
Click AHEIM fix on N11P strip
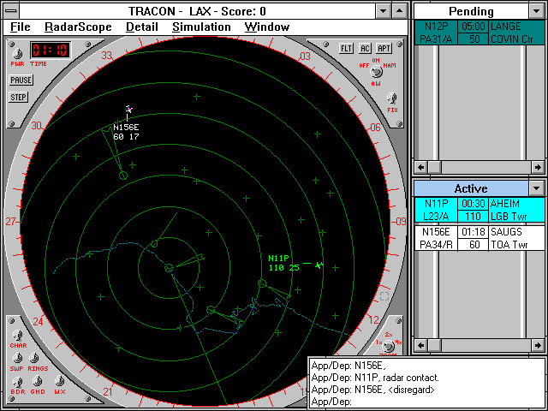pyautogui.click(x=505, y=204)
